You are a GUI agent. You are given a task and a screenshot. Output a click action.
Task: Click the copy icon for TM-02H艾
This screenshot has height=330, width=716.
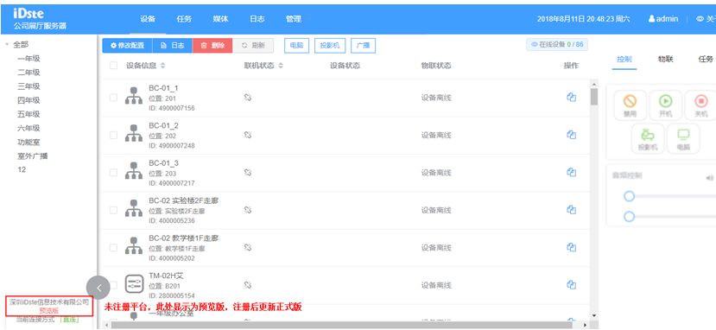[571, 285]
